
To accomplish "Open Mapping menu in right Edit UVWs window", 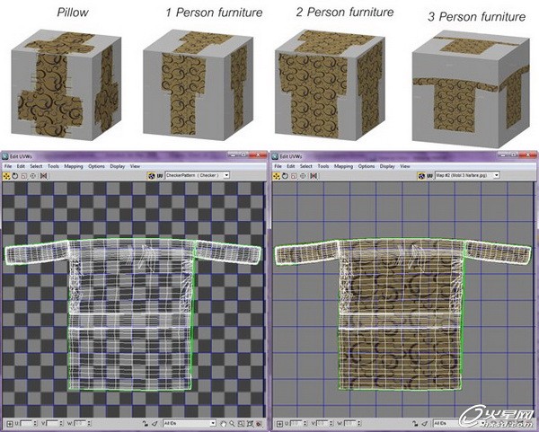I will click(x=343, y=166).
